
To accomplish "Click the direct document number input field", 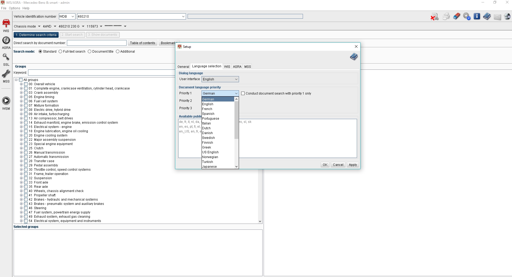I will click(97, 43).
